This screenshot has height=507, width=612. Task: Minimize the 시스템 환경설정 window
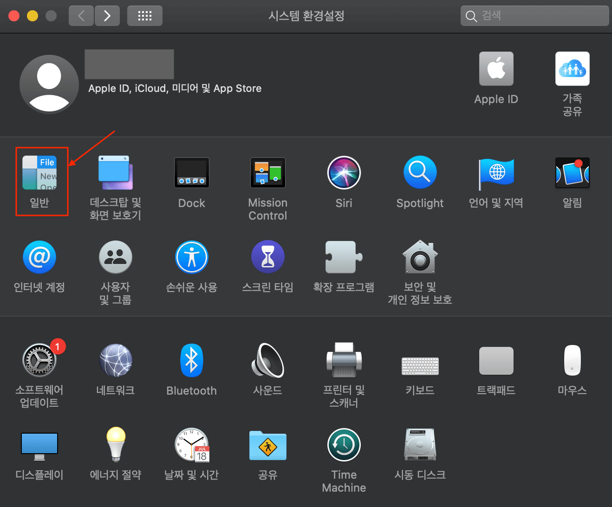(x=33, y=16)
